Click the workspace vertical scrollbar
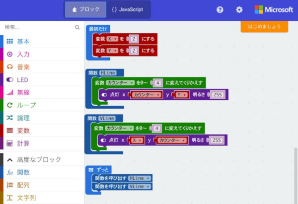Viewport: 298px width, 204px height. pyautogui.click(x=295, y=174)
